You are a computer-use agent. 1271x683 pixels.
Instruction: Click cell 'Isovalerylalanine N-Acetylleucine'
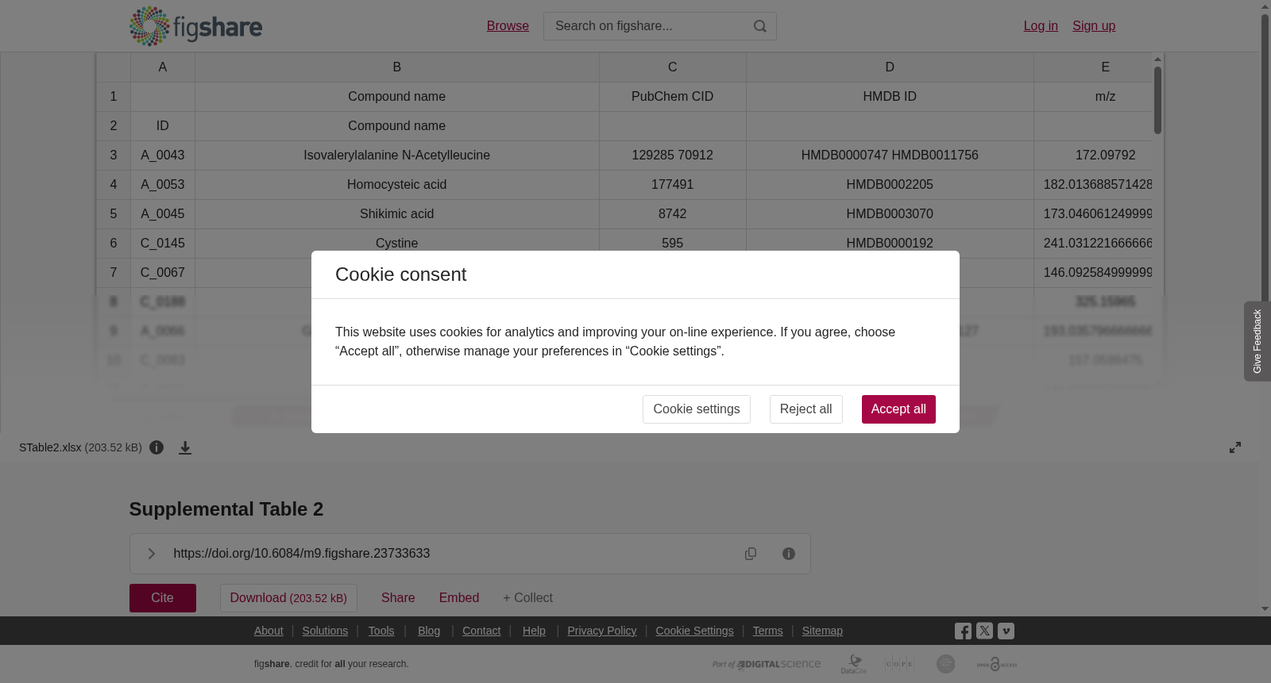pos(397,155)
